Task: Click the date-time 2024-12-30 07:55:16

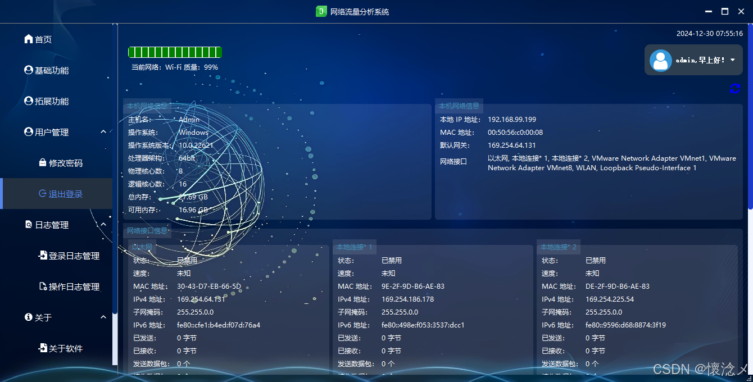Action: point(710,33)
